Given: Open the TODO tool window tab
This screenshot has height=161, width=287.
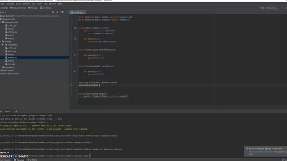Looking at the screenshot, I should pos(32,160).
